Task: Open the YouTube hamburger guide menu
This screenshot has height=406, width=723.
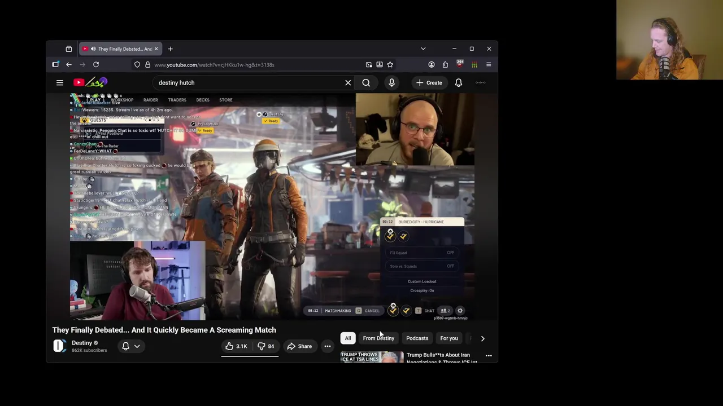Action: tap(60, 83)
